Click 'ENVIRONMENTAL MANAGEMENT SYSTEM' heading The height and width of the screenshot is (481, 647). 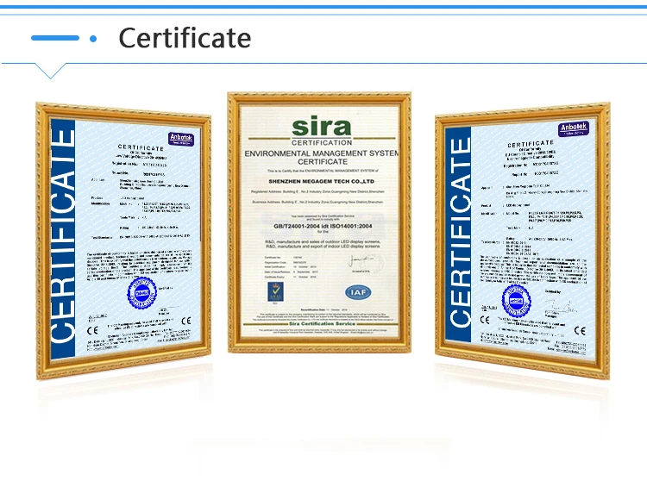tap(322, 153)
